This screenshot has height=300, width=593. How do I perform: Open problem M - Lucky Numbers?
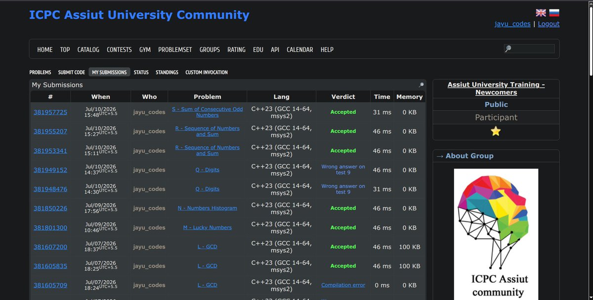coord(208,227)
